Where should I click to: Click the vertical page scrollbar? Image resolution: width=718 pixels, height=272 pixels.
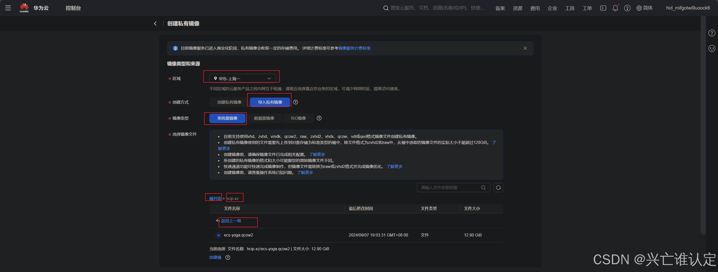coord(703,125)
